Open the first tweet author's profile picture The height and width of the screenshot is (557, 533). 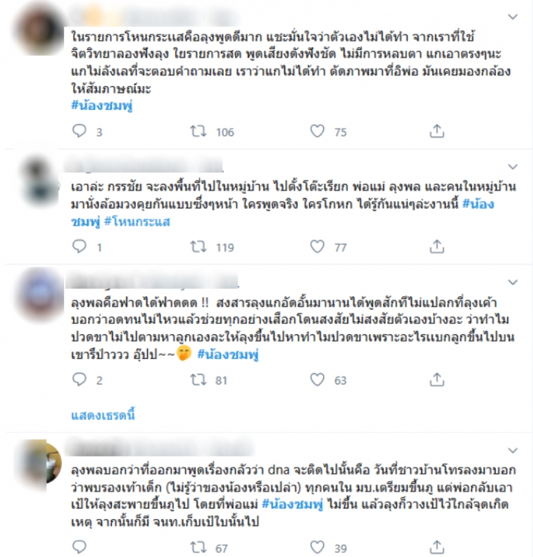tap(38, 30)
